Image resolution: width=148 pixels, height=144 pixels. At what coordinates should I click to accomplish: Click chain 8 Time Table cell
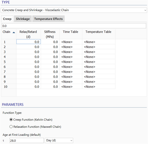(x=71, y=77)
